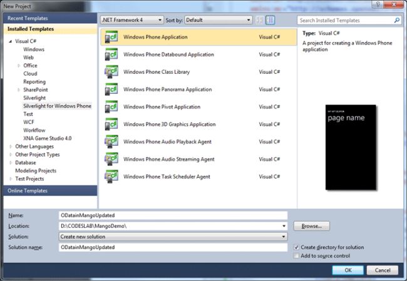Click the page name phone preview thumbnail
This screenshot has height=281, width=407.
pyautogui.click(x=351, y=147)
